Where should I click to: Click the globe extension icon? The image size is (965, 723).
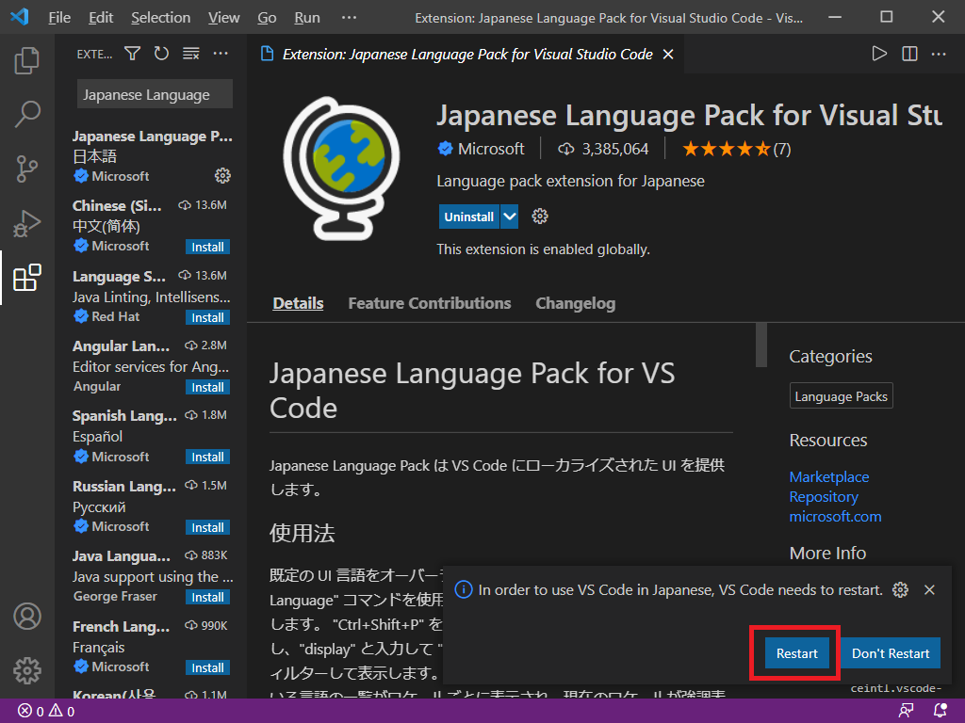[341, 168]
